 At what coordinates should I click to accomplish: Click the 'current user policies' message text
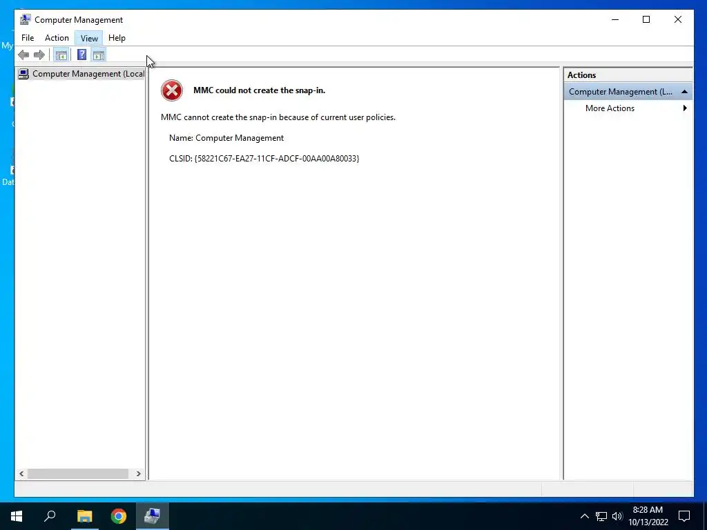[278, 117]
